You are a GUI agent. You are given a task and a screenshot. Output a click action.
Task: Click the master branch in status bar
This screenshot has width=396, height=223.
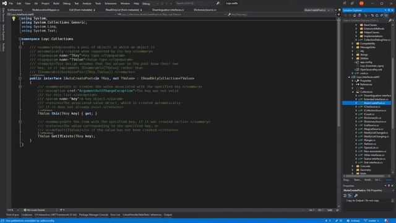372,221
